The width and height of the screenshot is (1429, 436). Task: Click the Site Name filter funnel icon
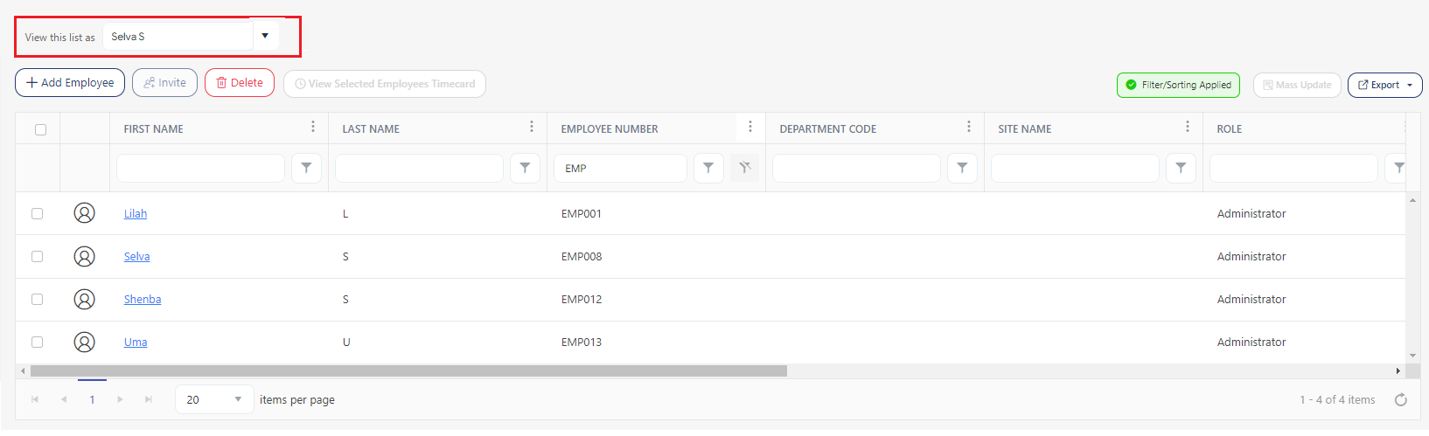coord(1181,168)
